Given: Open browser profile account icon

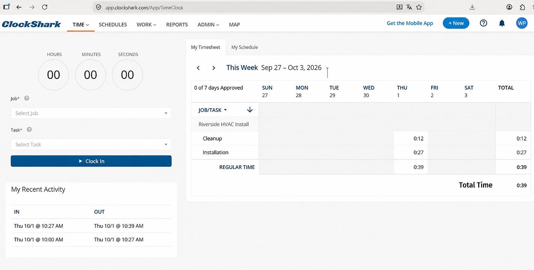Looking at the screenshot, I should click(509, 7).
